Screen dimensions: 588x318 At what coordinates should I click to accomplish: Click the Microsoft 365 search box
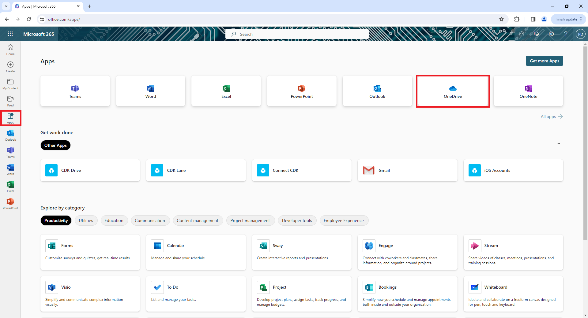pyautogui.click(x=297, y=34)
